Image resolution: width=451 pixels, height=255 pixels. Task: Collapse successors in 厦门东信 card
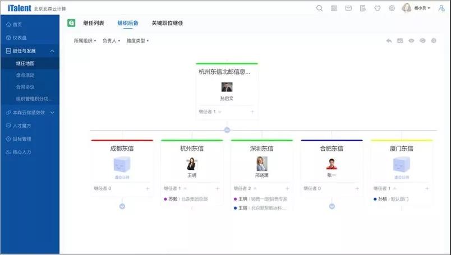coord(395,189)
